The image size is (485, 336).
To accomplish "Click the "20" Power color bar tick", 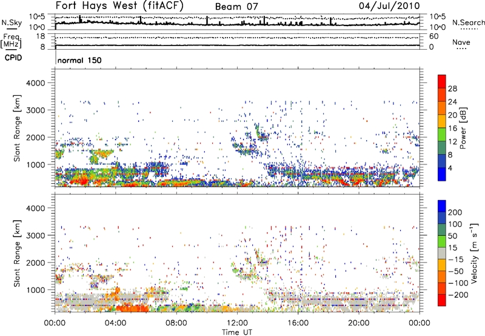I will tap(452, 115).
